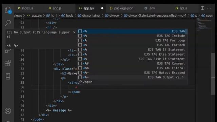
Task: Open views breadcrumb folder
Action: pyautogui.click(x=18, y=16)
